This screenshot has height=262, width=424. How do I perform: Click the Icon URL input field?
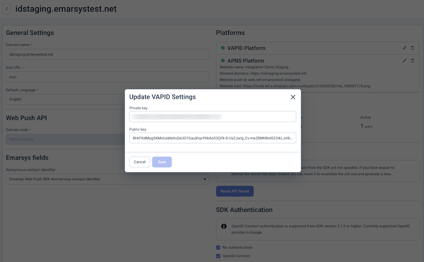tap(107, 76)
